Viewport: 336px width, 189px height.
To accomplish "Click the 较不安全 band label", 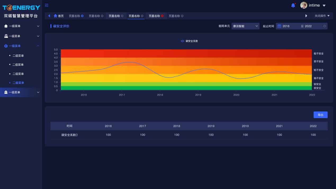I will [x=319, y=70].
